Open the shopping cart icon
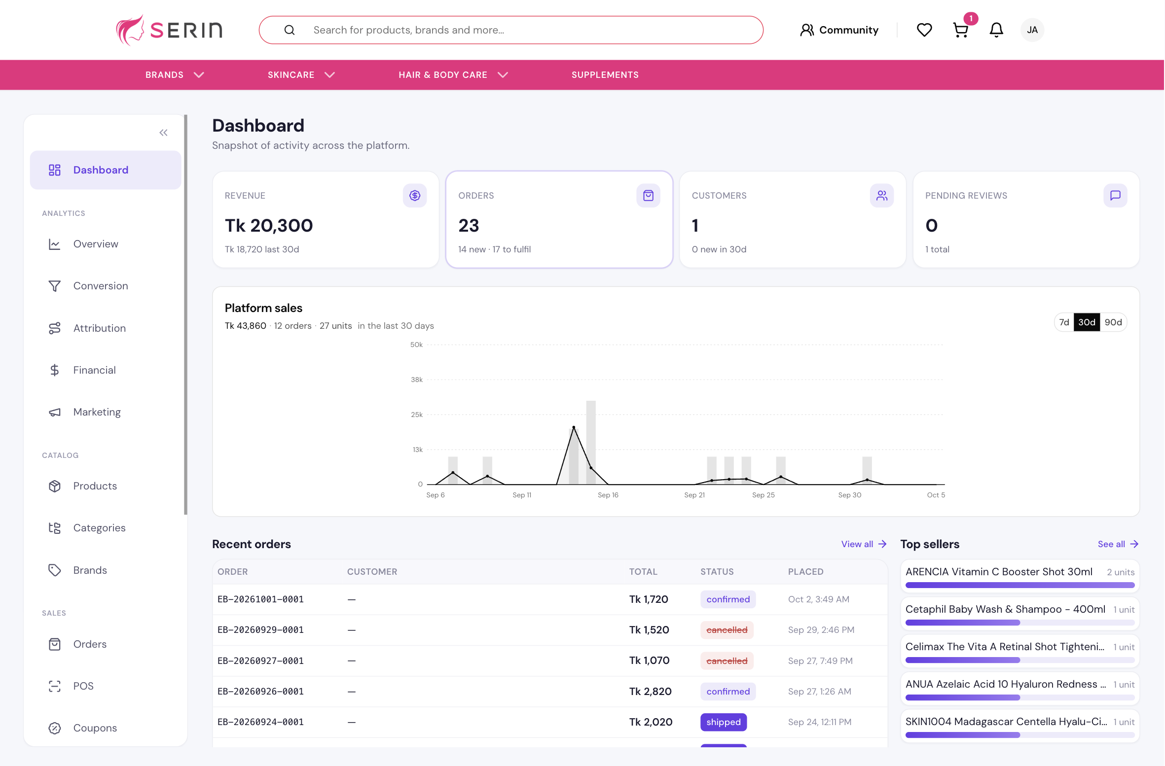 960,30
